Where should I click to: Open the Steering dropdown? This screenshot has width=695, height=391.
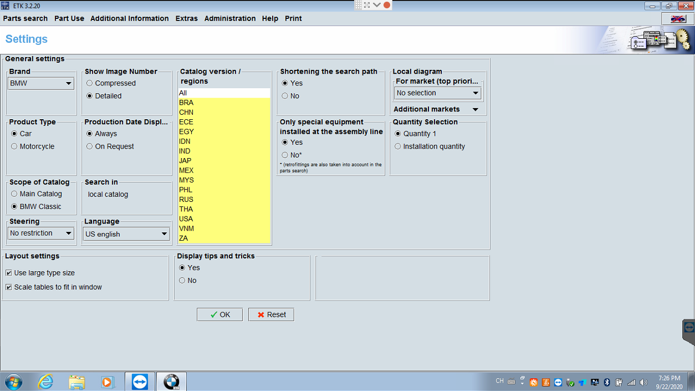point(41,233)
